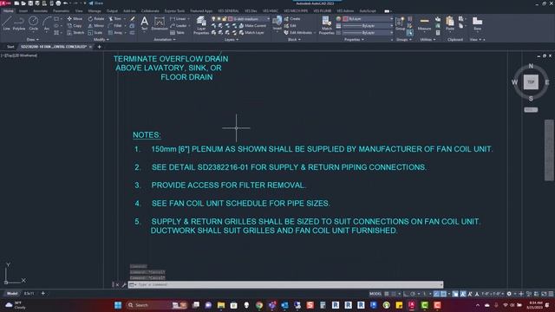The width and height of the screenshot is (555, 312).
Task: Open the Measure utility
Action: click(x=424, y=23)
